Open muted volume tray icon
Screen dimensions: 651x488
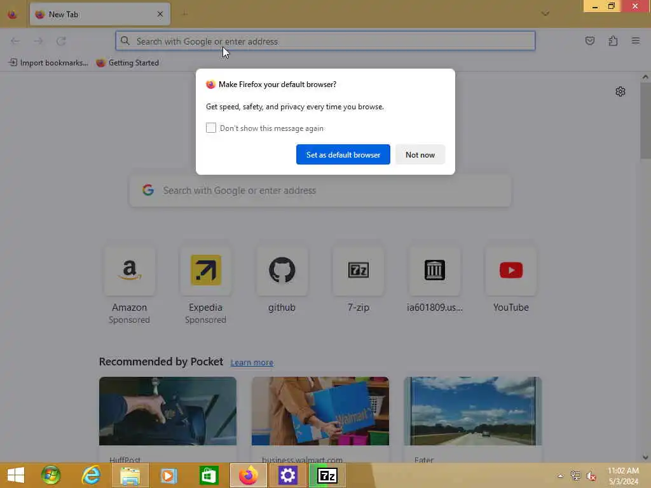(x=591, y=476)
